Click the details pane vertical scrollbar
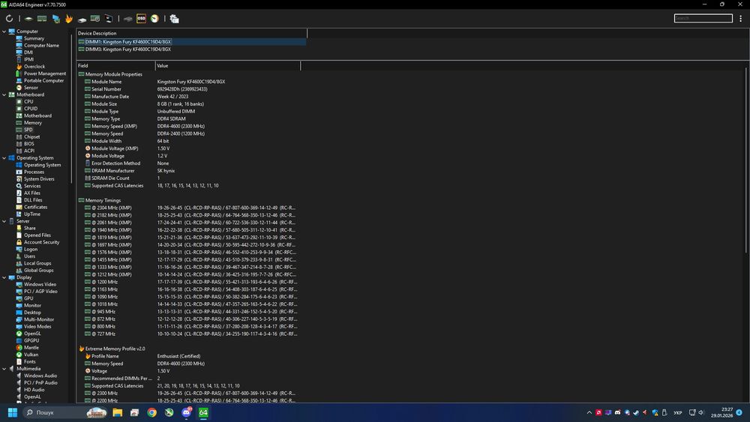Image resolution: width=750 pixels, height=422 pixels. point(747,160)
